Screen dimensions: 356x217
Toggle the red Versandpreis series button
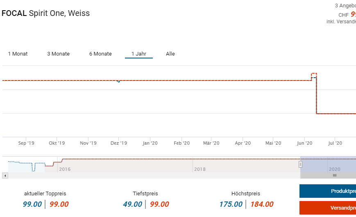pos(328,208)
